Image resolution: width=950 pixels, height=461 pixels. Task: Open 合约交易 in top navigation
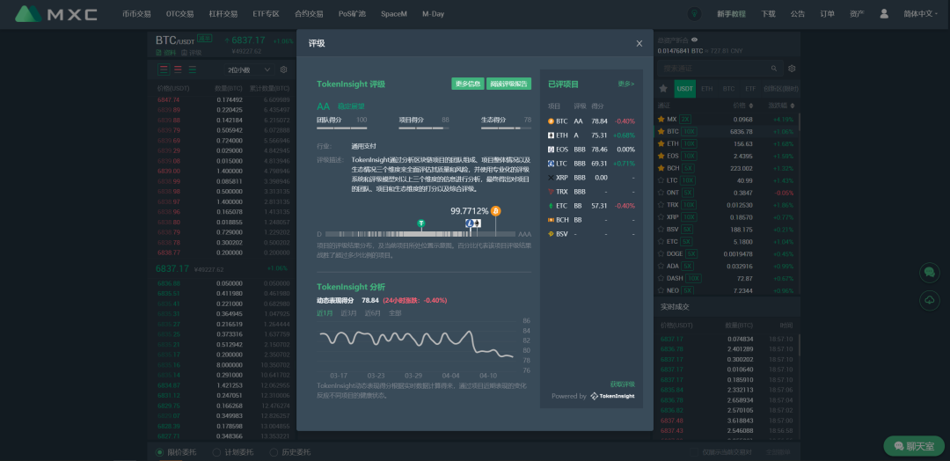point(309,14)
